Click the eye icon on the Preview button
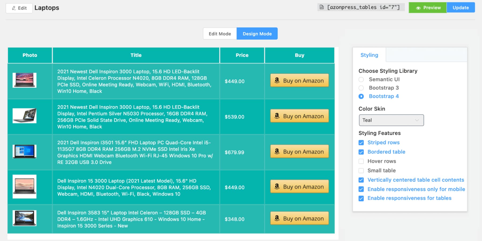Image resolution: width=482 pixels, height=241 pixels. click(418, 8)
